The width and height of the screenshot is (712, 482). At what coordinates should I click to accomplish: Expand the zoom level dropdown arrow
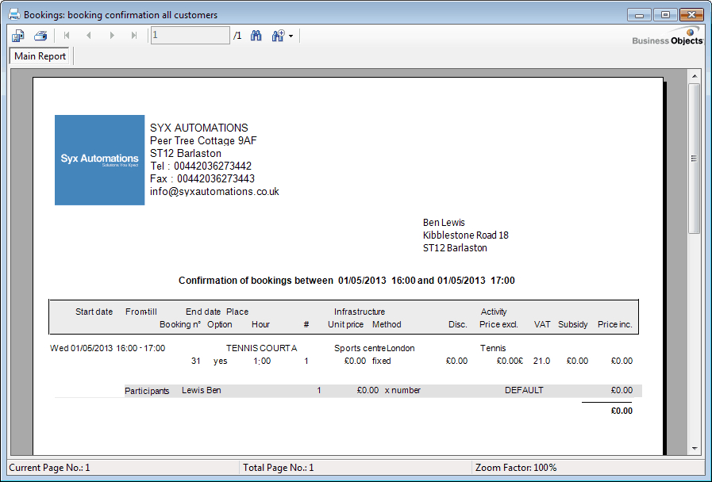(x=291, y=36)
